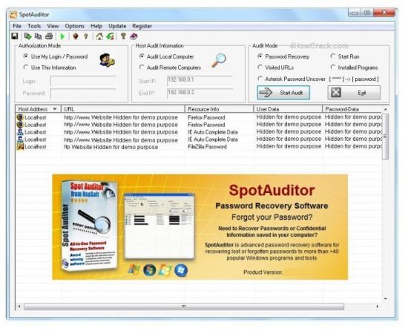Click the ftp Website Hidden URL cell
This screenshot has height=331, width=408.
[111, 147]
